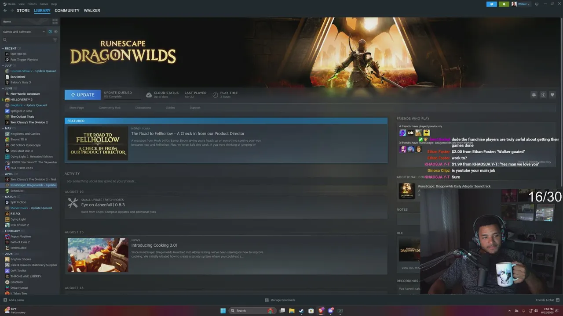Image resolution: width=563 pixels, height=316 pixels.
Task: Click the Early Adopter Soundtrack thumbnail
Action: (x=407, y=191)
